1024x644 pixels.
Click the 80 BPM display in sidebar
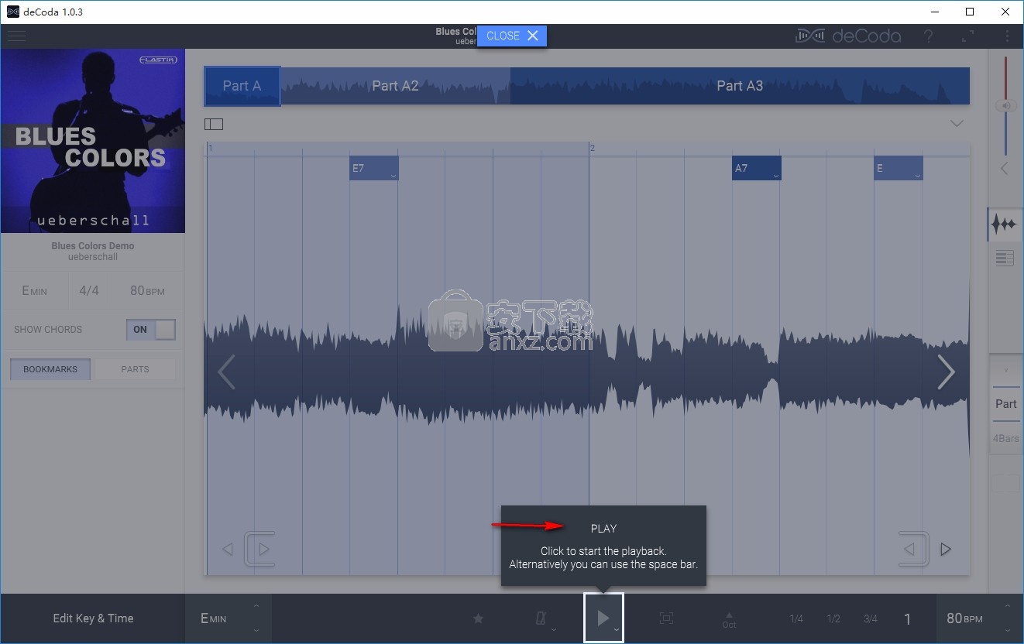[147, 291]
